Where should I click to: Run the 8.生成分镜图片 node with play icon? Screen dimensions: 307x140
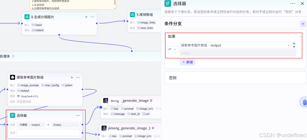pos(86,17)
